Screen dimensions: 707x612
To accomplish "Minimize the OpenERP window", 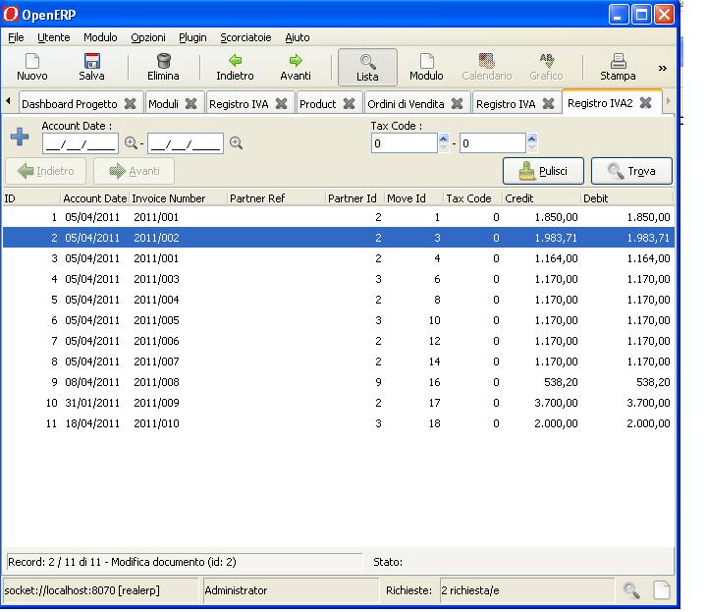I will 618,15.
